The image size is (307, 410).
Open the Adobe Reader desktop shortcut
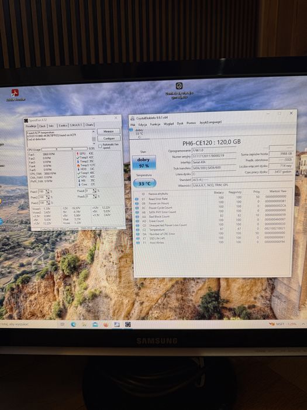point(15,95)
